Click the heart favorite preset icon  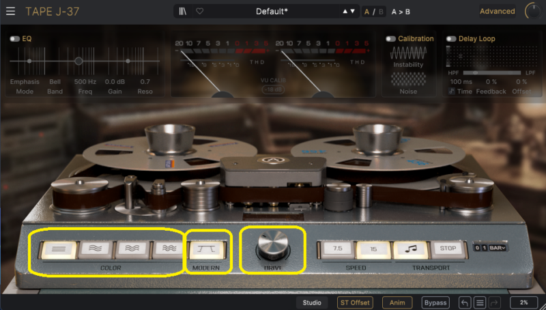(x=199, y=11)
